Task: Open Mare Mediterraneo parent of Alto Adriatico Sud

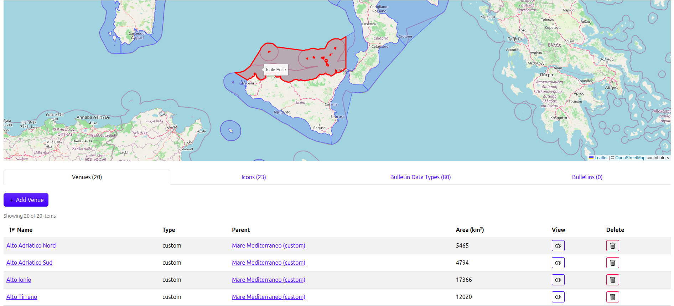Action: point(269,263)
